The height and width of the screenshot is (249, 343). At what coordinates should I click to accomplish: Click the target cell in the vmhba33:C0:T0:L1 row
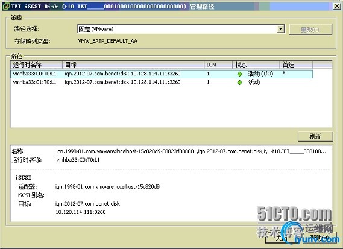[122, 74]
